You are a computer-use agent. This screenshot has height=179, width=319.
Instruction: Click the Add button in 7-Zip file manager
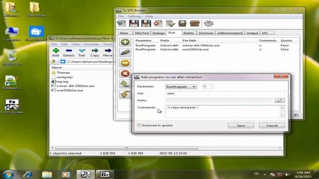coord(55,53)
